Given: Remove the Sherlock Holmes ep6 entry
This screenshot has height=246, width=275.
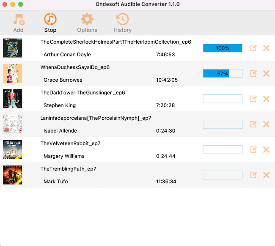Looking at the screenshot, I should (x=266, y=48).
